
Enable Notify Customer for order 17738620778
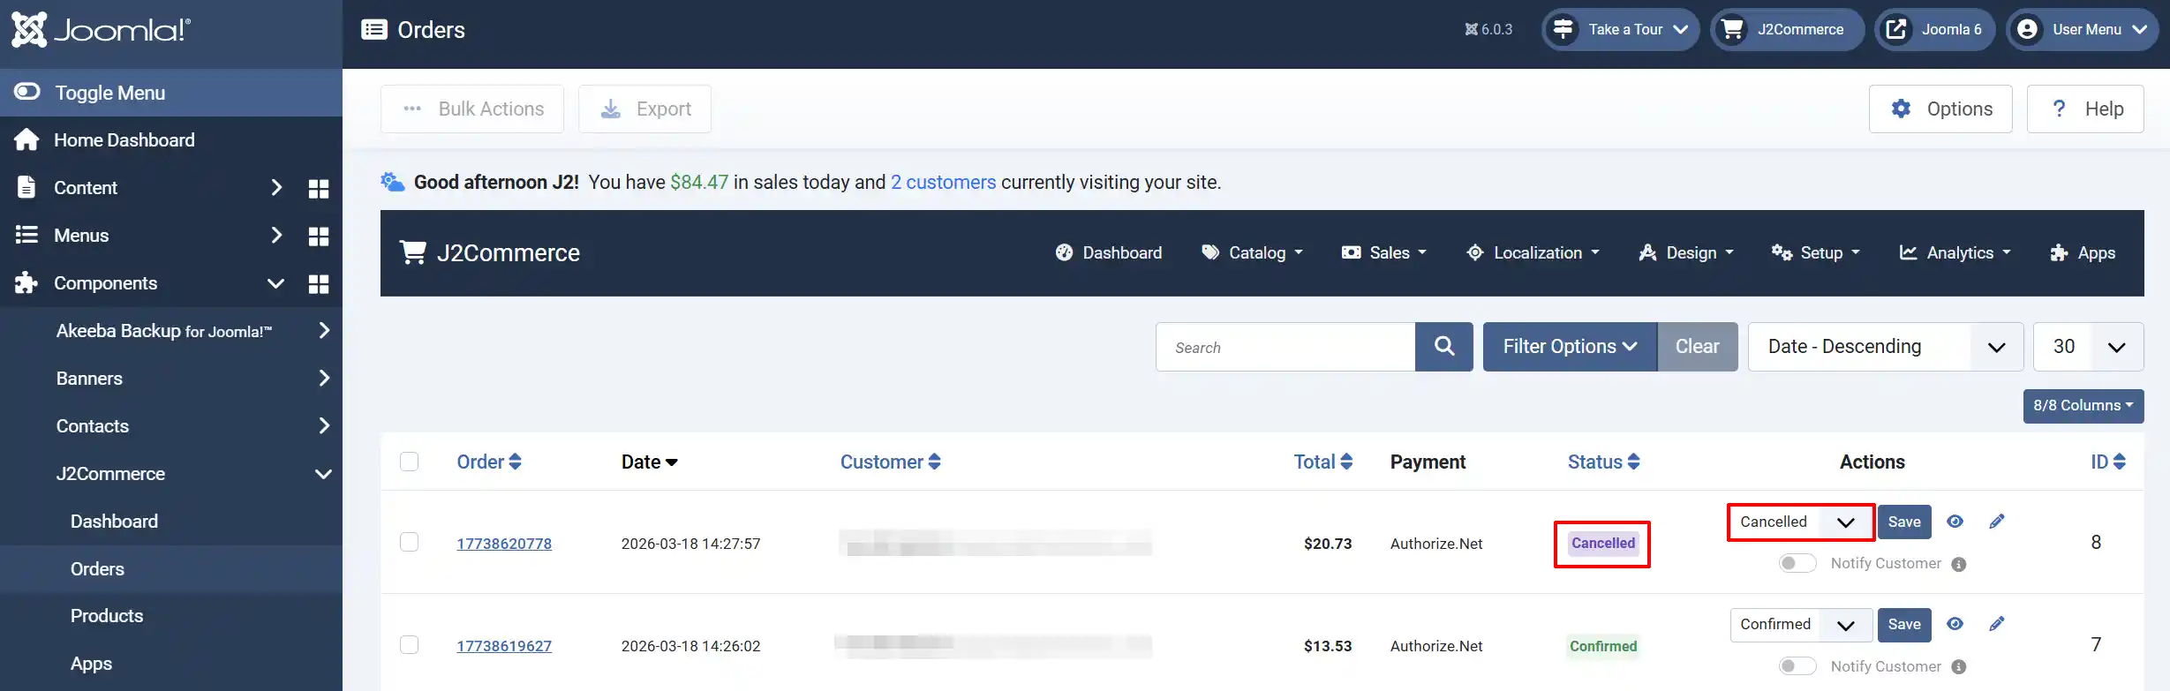tap(1797, 563)
